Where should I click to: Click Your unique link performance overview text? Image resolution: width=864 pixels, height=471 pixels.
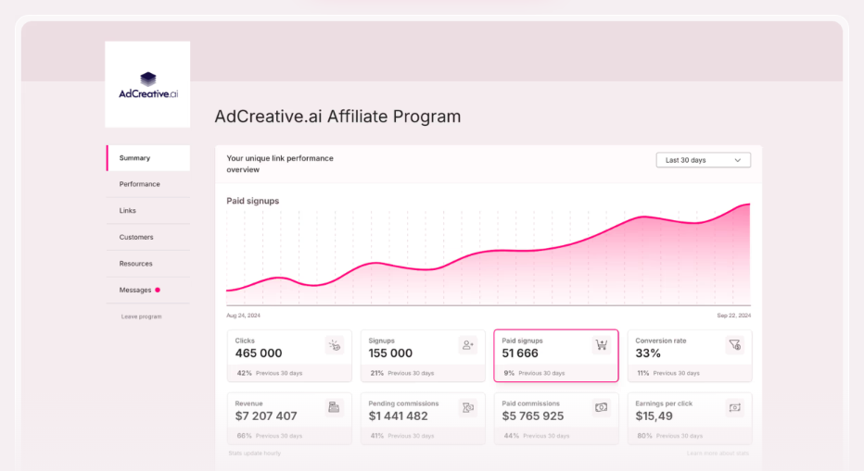(x=280, y=164)
